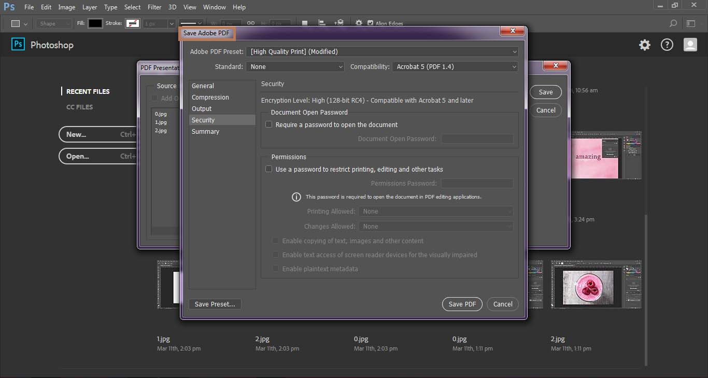708x378 pixels.
Task: Open the raspberry drink recent file thumbnail
Action: [596, 285]
